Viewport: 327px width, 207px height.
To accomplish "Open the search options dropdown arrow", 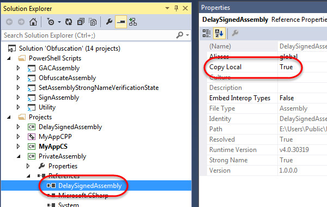I will (187, 35).
